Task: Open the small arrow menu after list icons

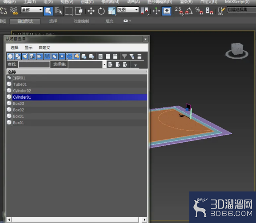Action: click(136, 65)
